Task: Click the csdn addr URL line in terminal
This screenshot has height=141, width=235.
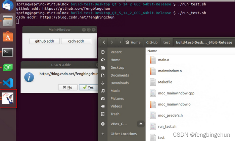Action: click(x=65, y=17)
